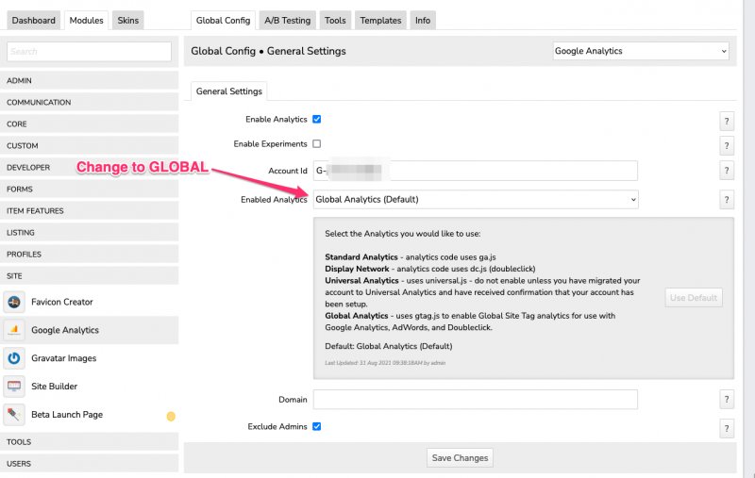755x478 pixels.
Task: Uncheck the Enable Analytics checkbox
Action: point(317,120)
